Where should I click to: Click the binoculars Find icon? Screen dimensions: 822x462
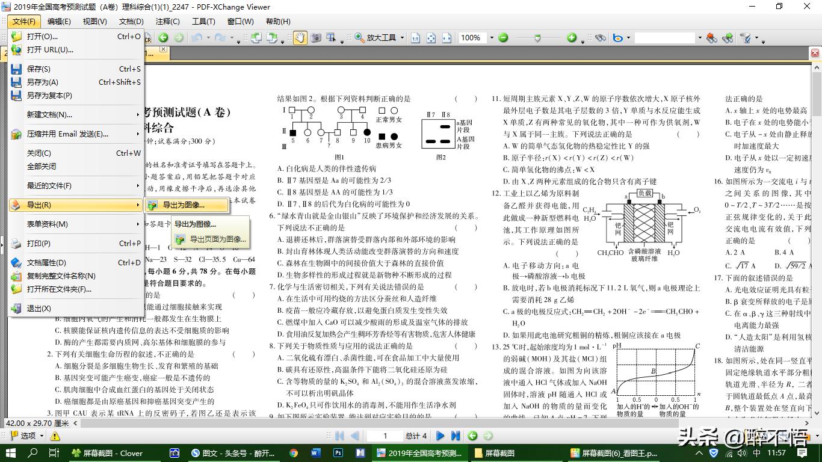(x=600, y=38)
